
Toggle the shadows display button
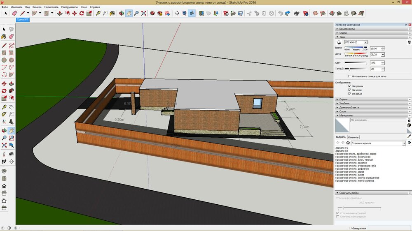339,42
